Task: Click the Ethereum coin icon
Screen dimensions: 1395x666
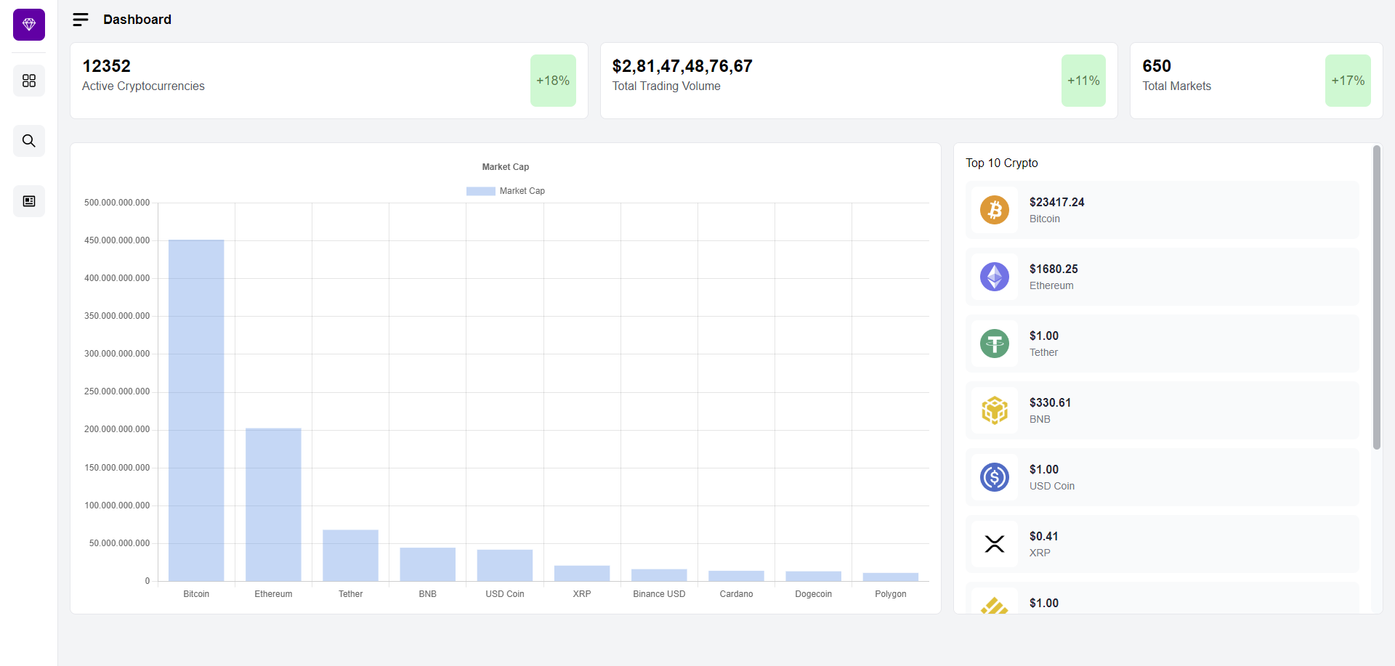Action: click(995, 277)
